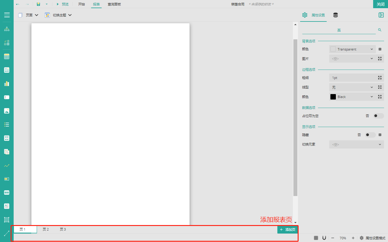The width and height of the screenshot is (388, 242).
Task: Switch to the 查询面板 tab
Action: coord(114,4)
